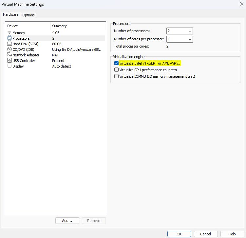
Task: Click the Hard Disk (SCSI) drive icon
Action: coord(9,44)
